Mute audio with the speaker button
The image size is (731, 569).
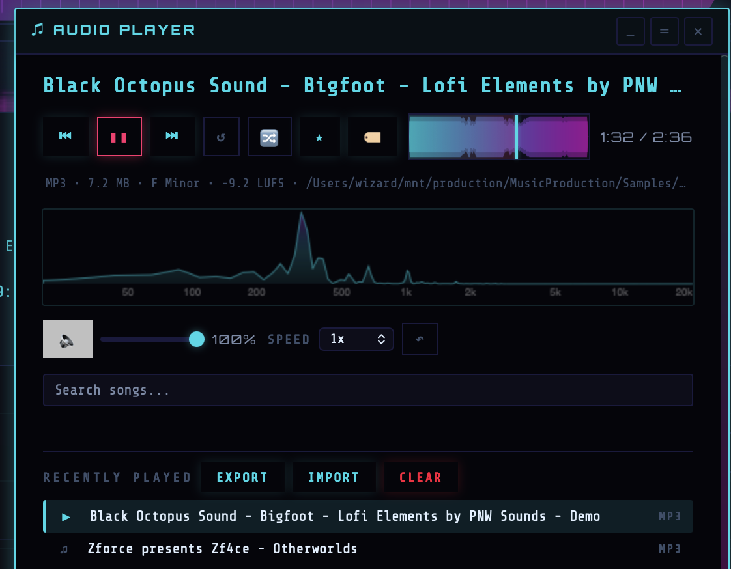pos(68,339)
